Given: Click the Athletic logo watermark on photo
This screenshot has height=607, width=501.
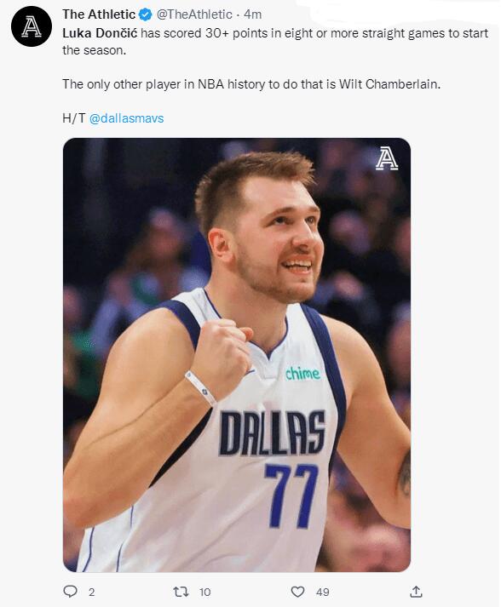Looking at the screenshot, I should [x=387, y=158].
